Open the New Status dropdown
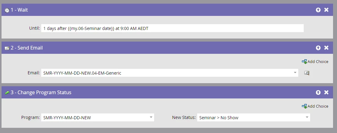The width and height of the screenshot is (337, 133). 307,117
